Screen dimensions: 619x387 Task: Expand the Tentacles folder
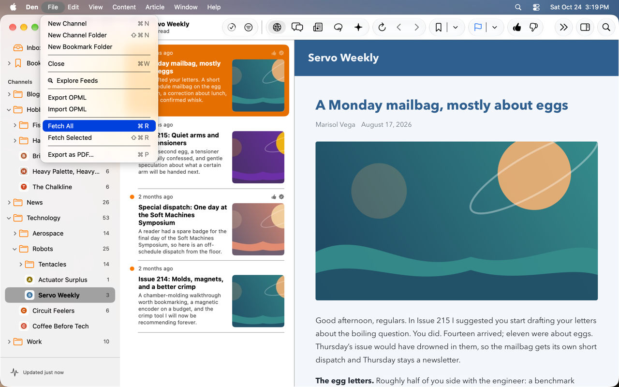point(21,265)
